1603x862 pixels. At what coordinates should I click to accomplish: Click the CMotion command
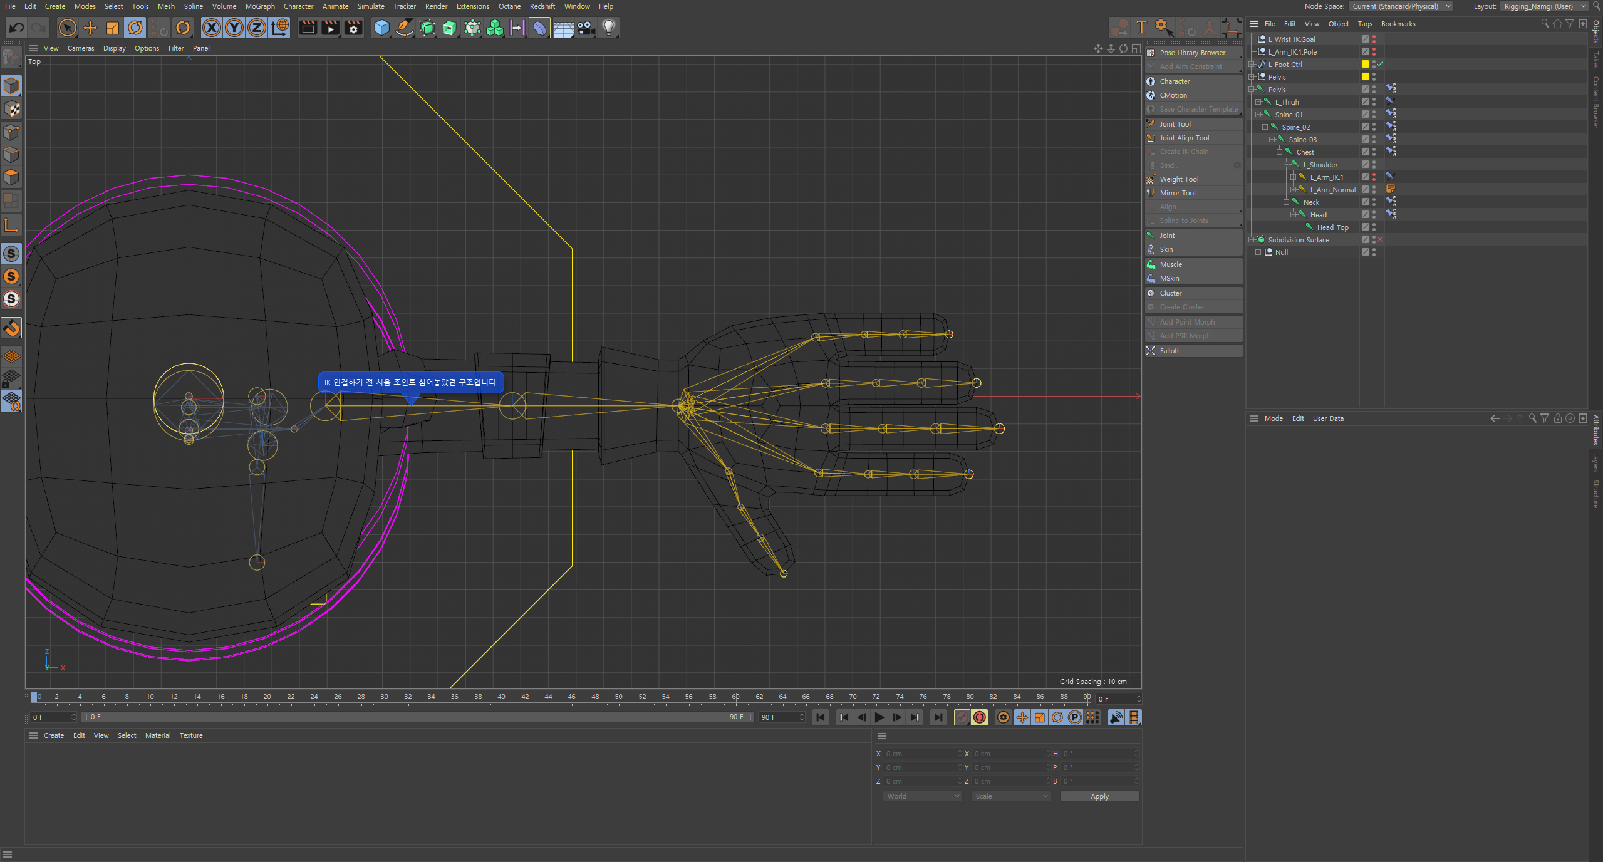[1193, 95]
